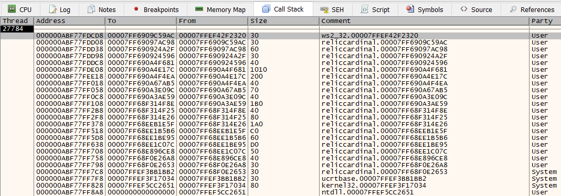Click the Symbols tab icon
Viewport: 561px width, 196px height.
(410, 9)
